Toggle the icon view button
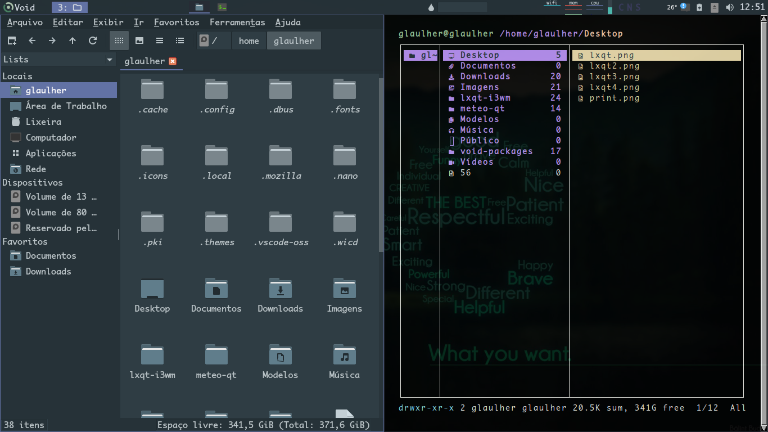The height and width of the screenshot is (432, 768). pyautogui.click(x=119, y=40)
